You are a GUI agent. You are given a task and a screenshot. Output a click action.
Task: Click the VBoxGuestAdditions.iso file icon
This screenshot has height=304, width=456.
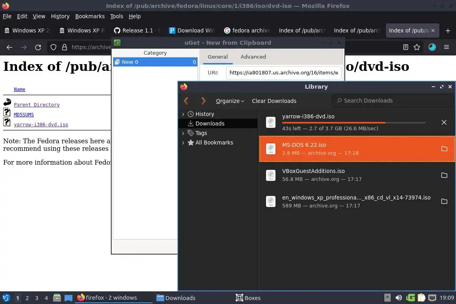point(271,175)
